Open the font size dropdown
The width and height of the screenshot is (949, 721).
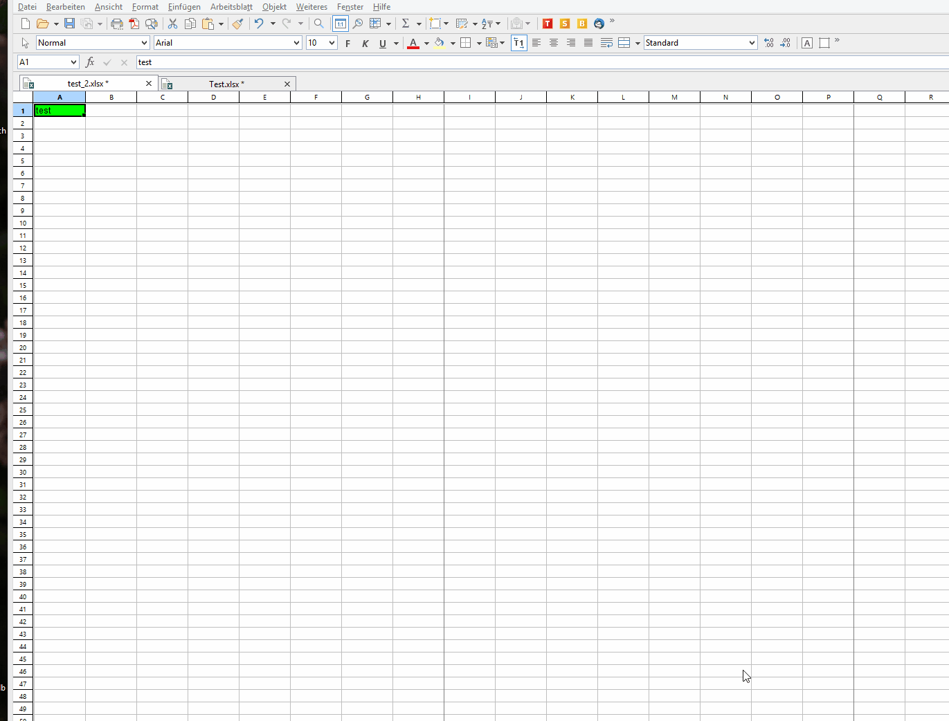[x=332, y=43]
